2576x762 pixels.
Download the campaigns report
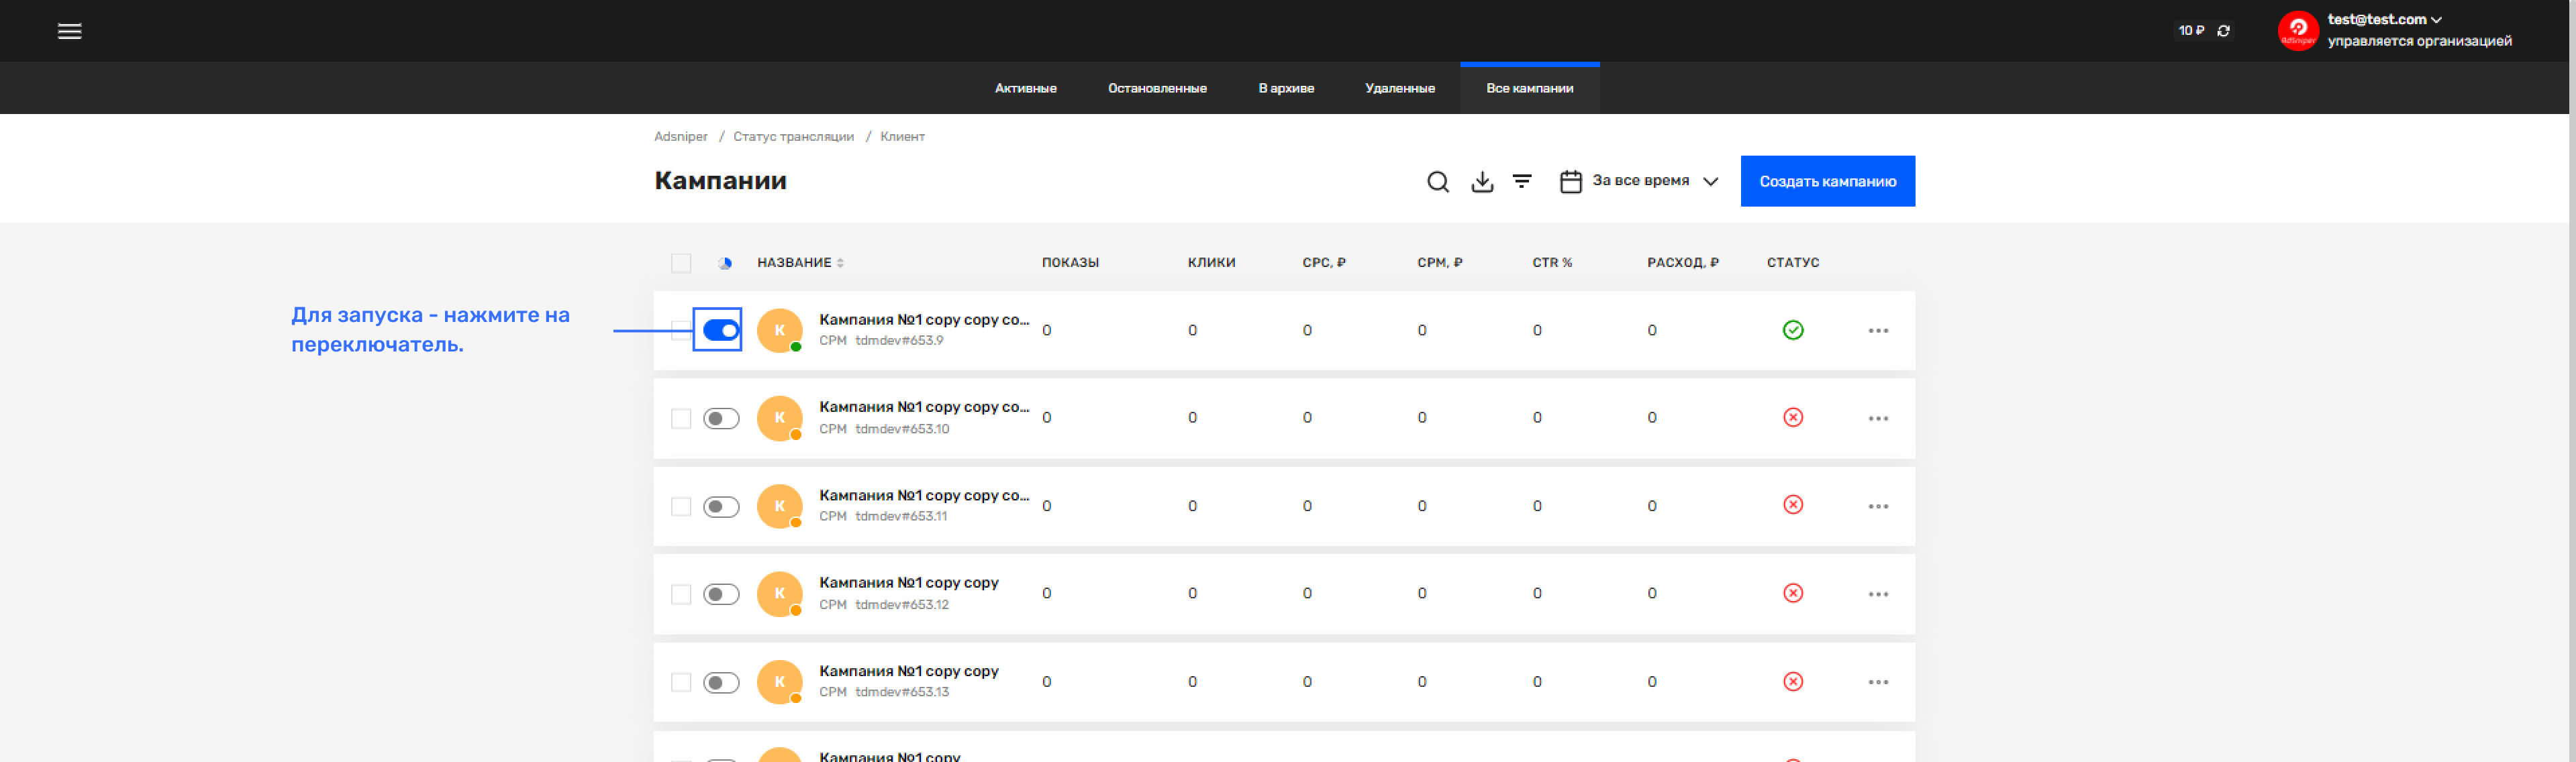click(x=1482, y=181)
